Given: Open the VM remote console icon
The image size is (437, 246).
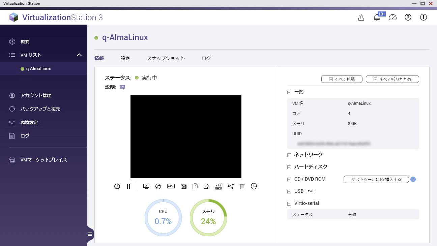Looking at the screenshot, I should pyautogui.click(x=146, y=186).
